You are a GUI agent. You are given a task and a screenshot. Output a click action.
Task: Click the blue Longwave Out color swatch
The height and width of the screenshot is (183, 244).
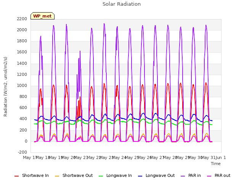coord(140,176)
